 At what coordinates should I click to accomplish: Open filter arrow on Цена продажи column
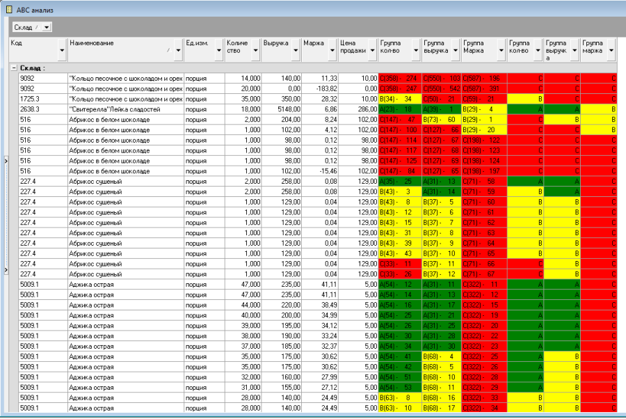pyautogui.click(x=372, y=51)
